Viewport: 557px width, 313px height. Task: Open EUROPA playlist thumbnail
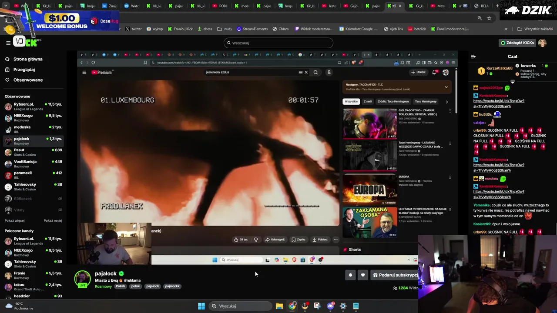(370, 190)
